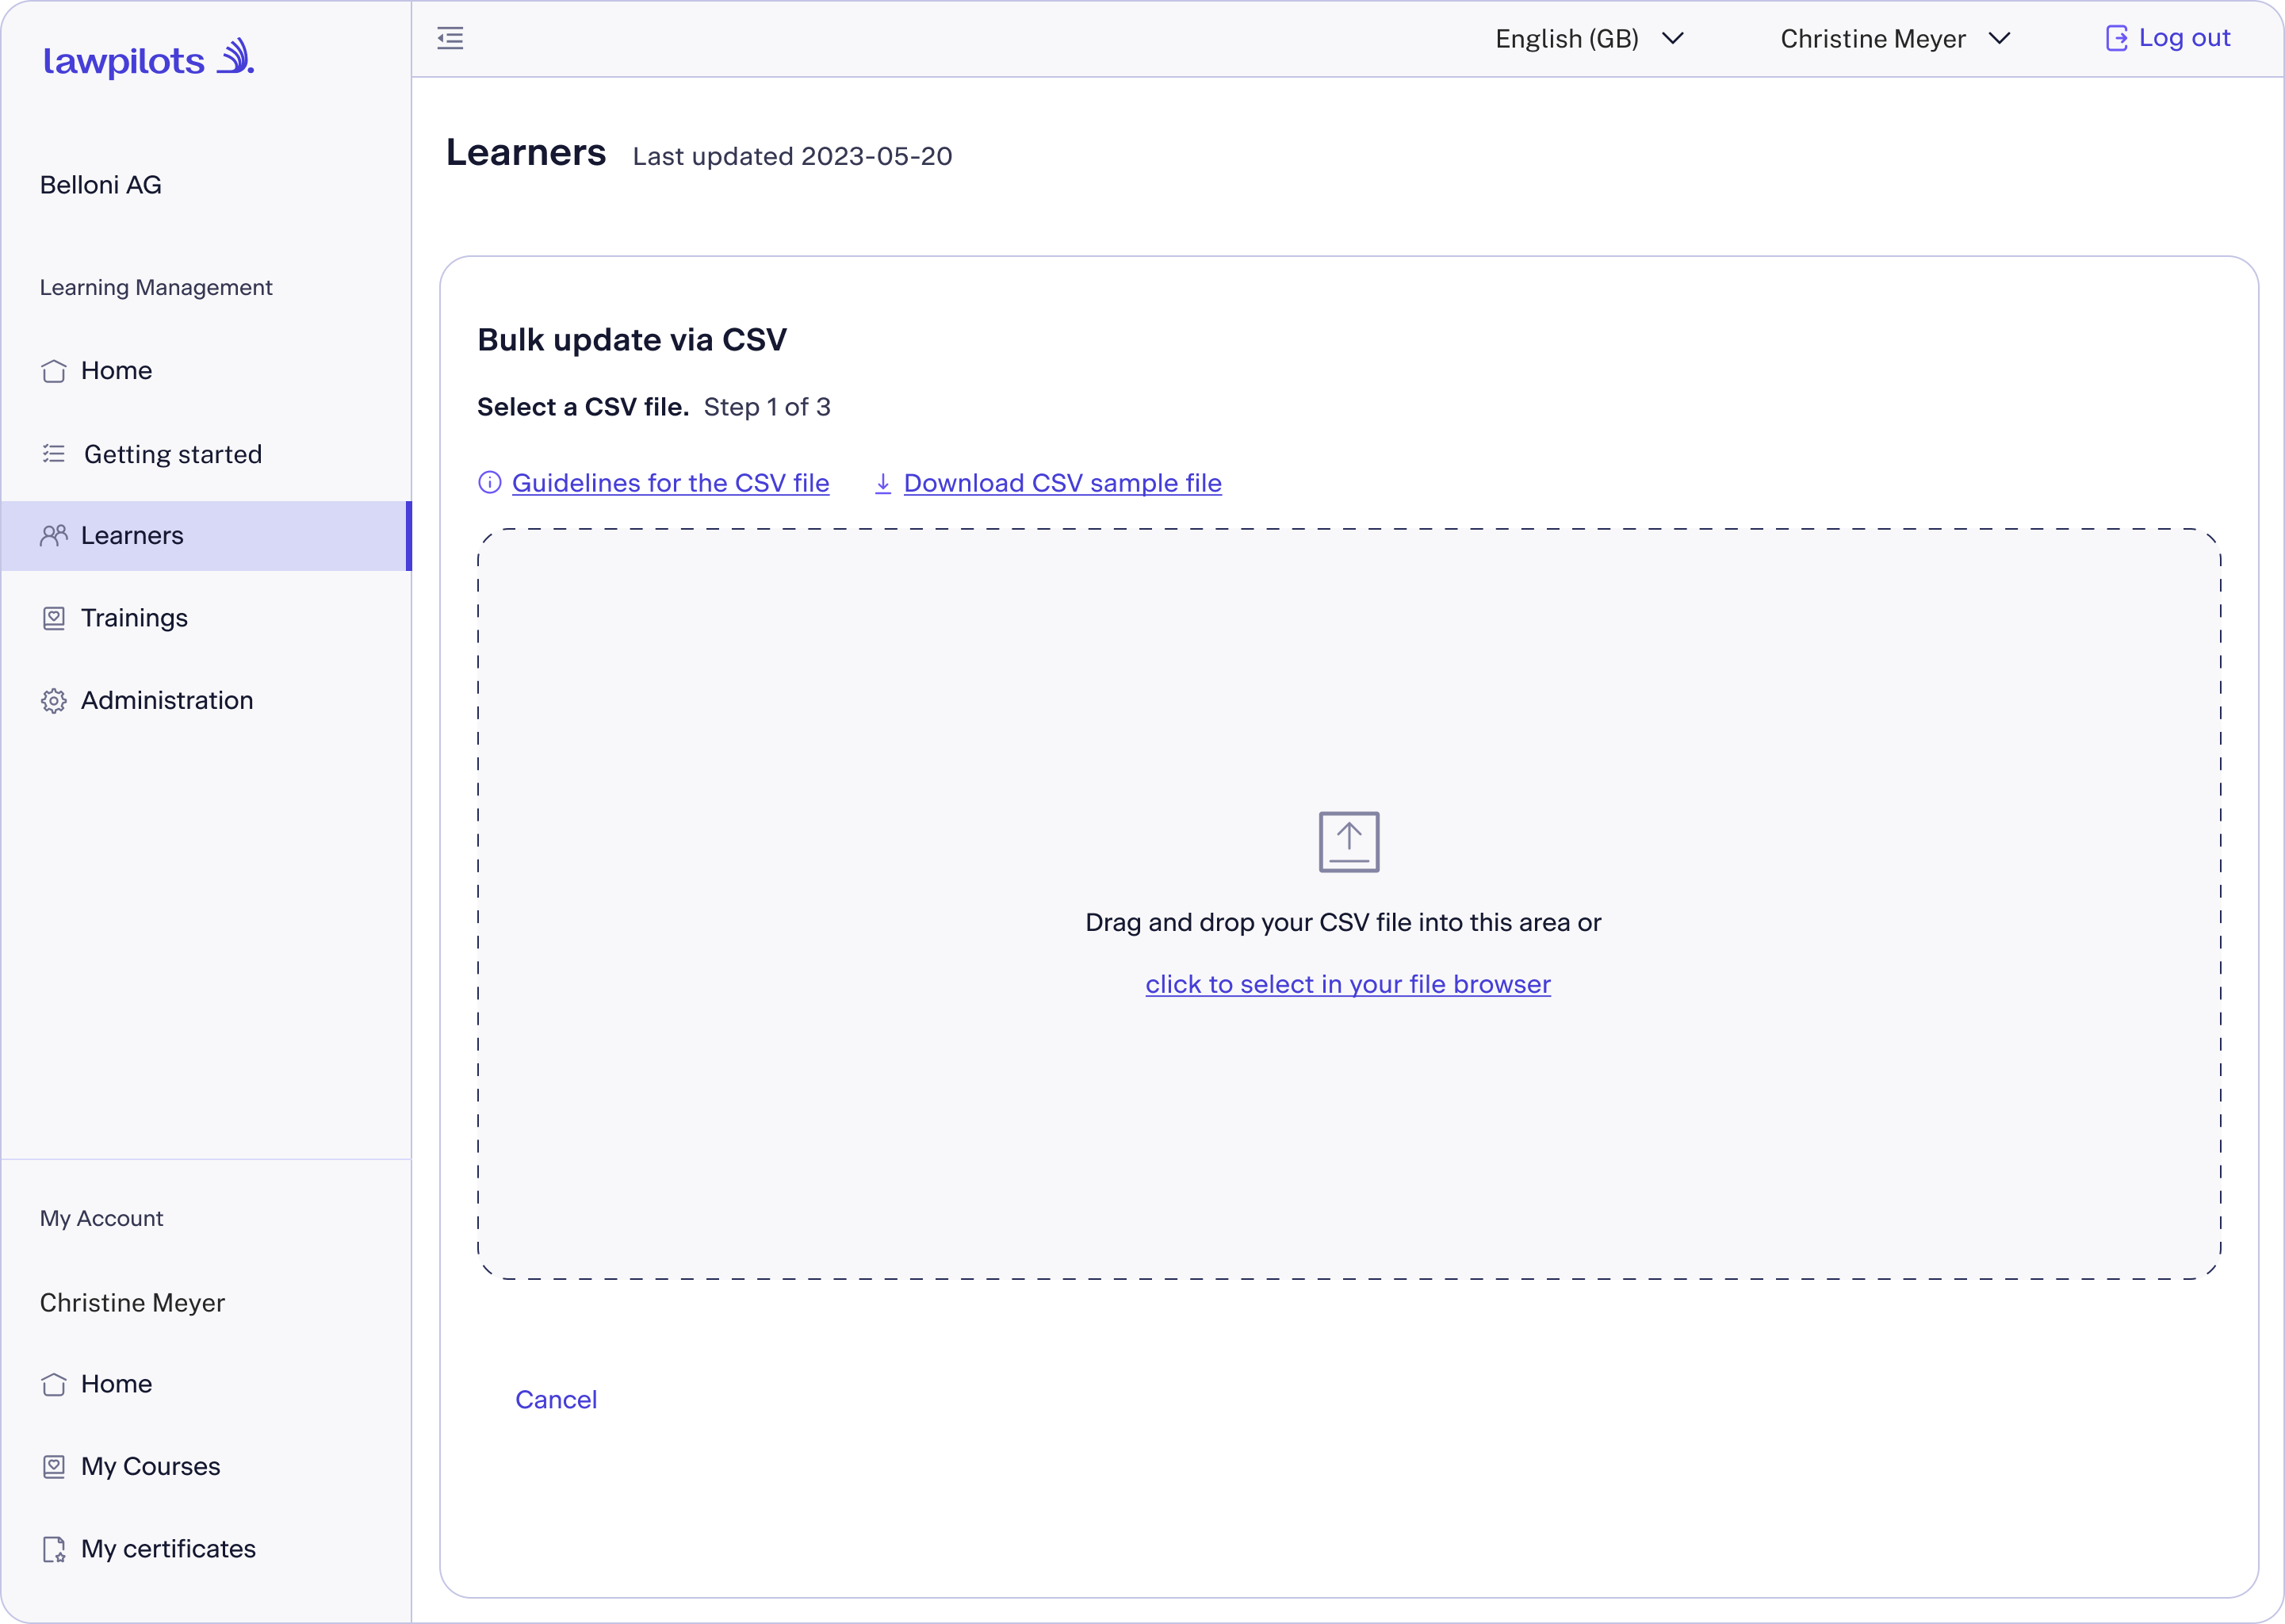This screenshot has width=2285, height=1624.
Task: Click the Getting started checklist icon
Action: pyautogui.click(x=54, y=454)
